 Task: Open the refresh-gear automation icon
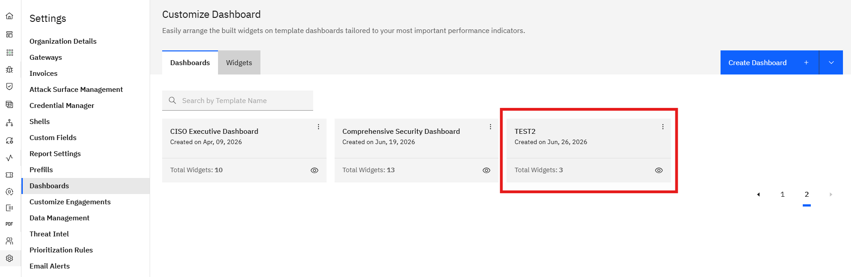[x=9, y=141]
